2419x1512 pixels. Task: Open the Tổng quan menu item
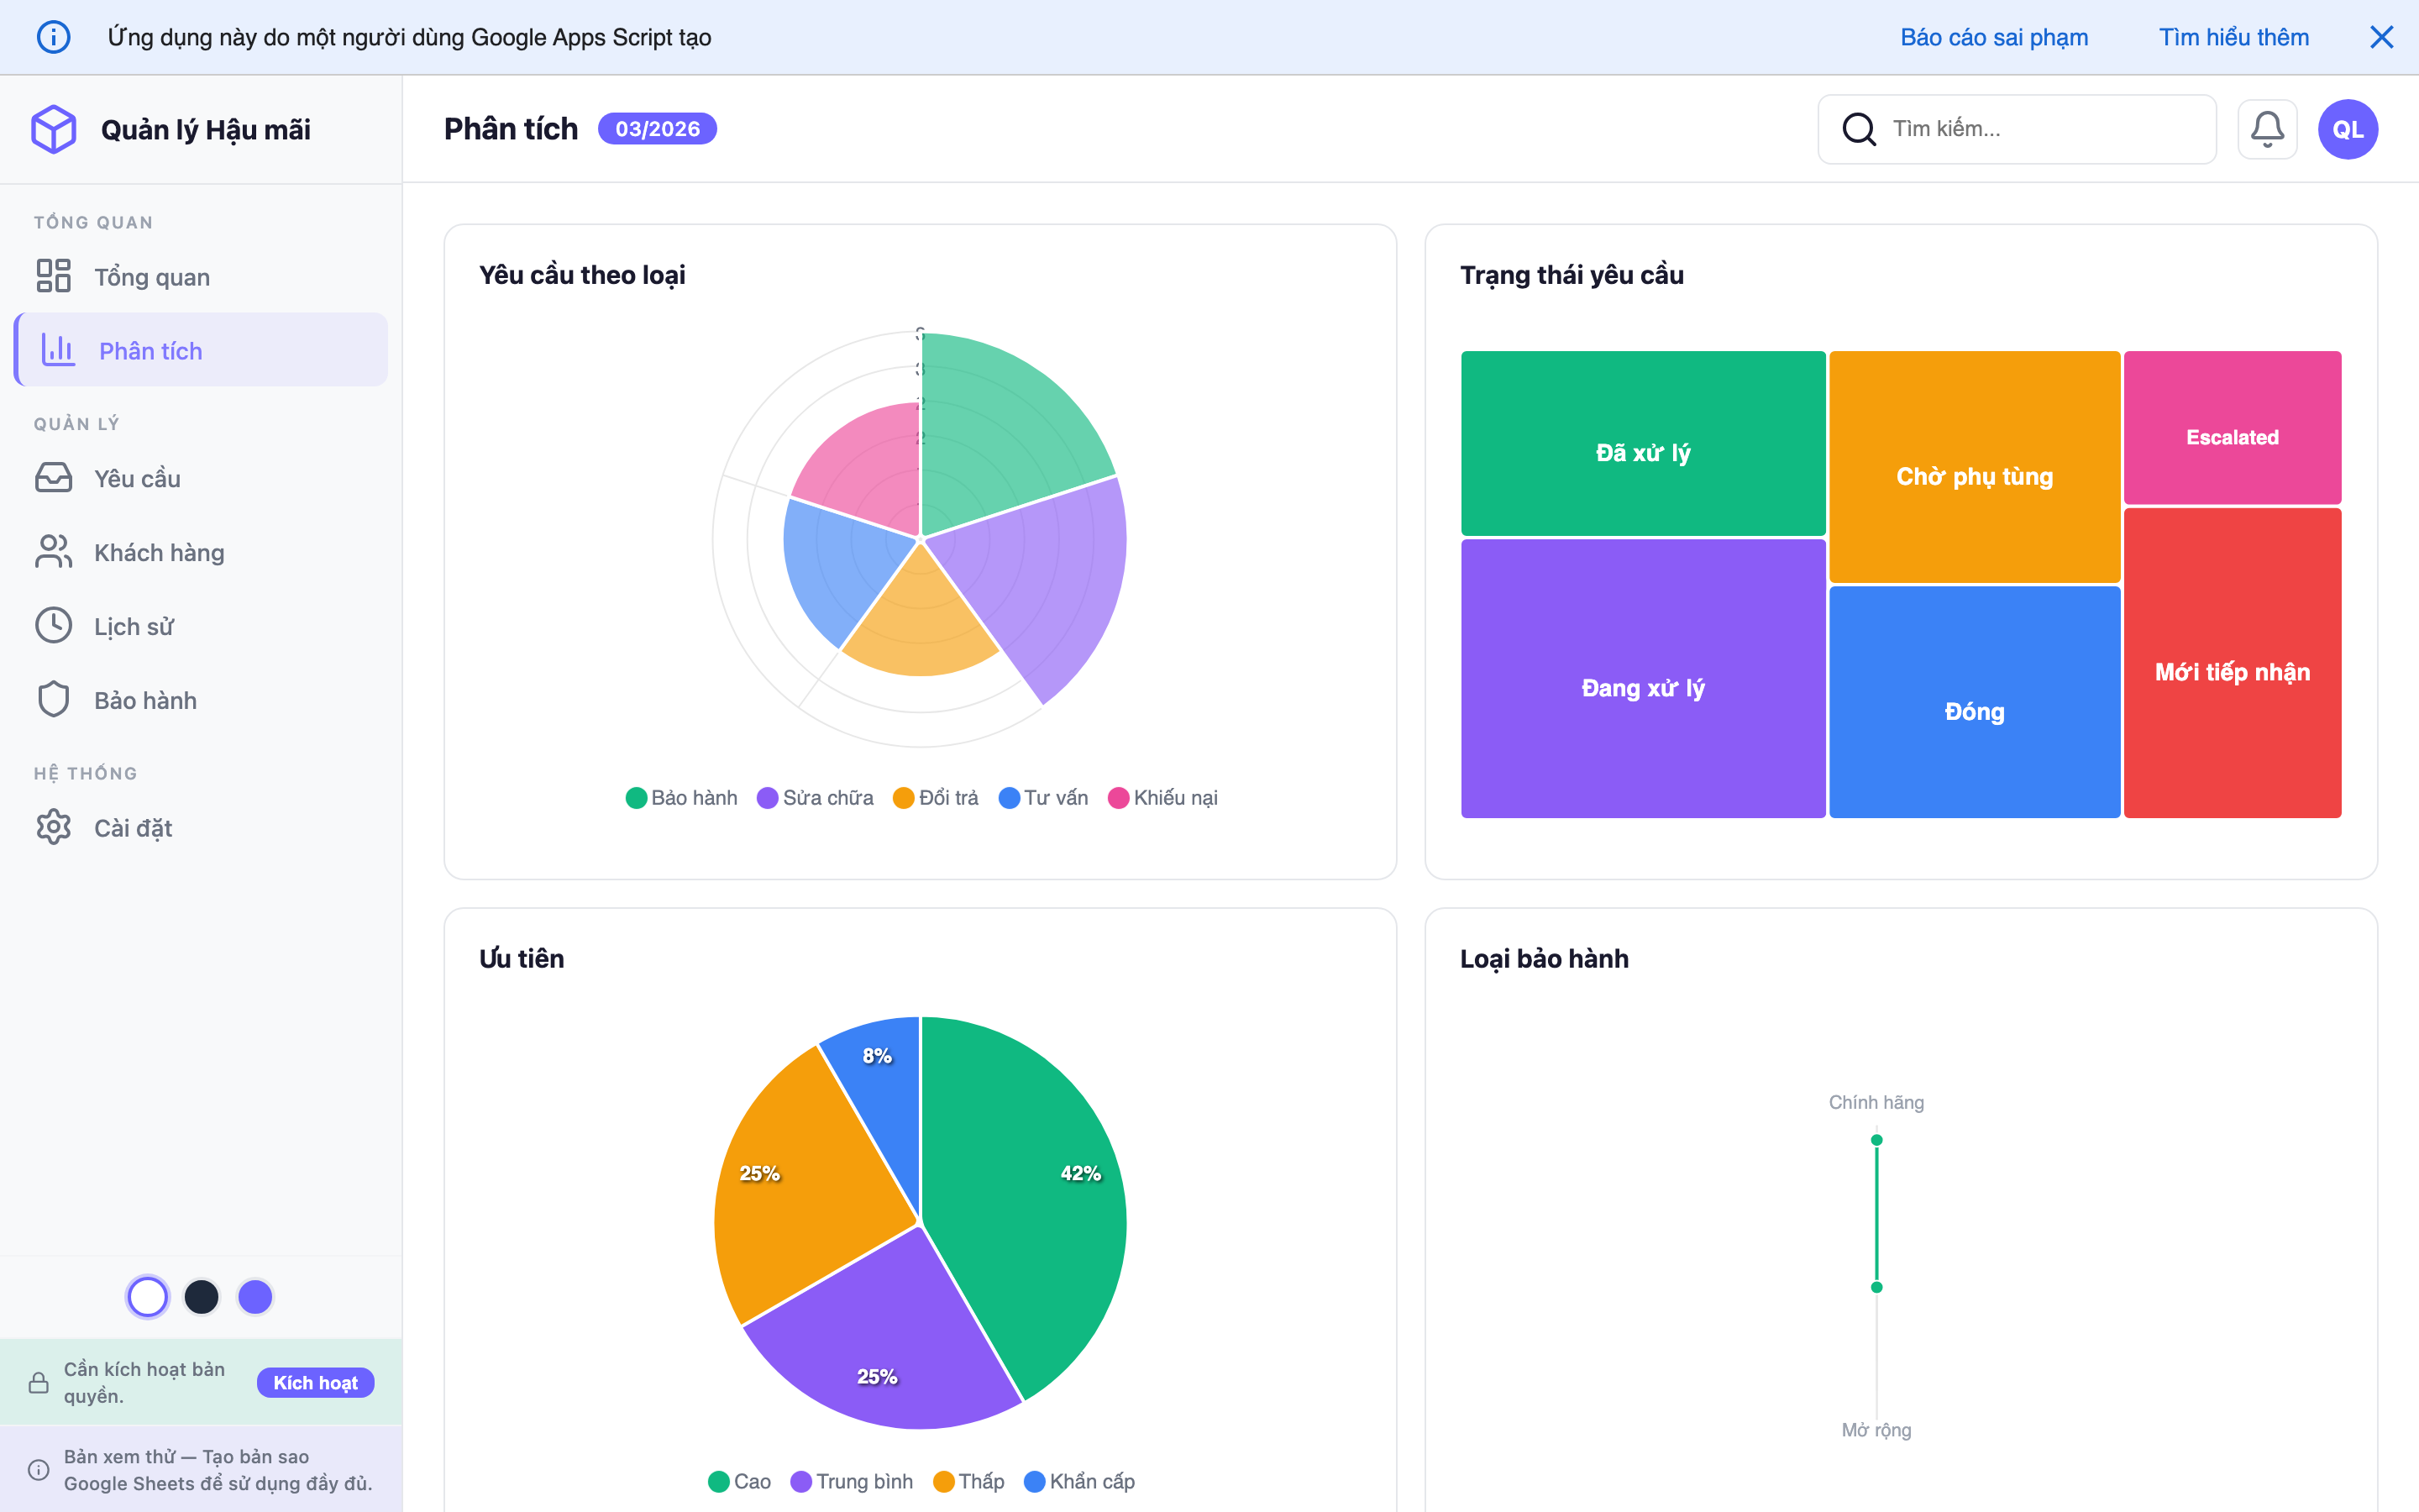pos(152,277)
